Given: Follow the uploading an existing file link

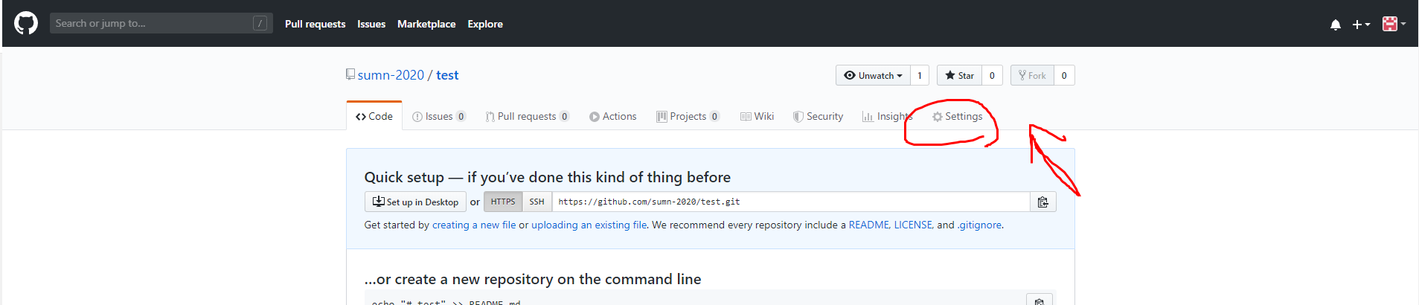Looking at the screenshot, I should pyautogui.click(x=589, y=225).
